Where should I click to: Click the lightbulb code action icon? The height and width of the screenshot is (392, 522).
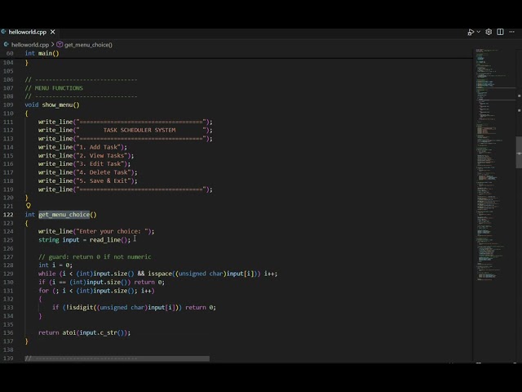pos(29,206)
